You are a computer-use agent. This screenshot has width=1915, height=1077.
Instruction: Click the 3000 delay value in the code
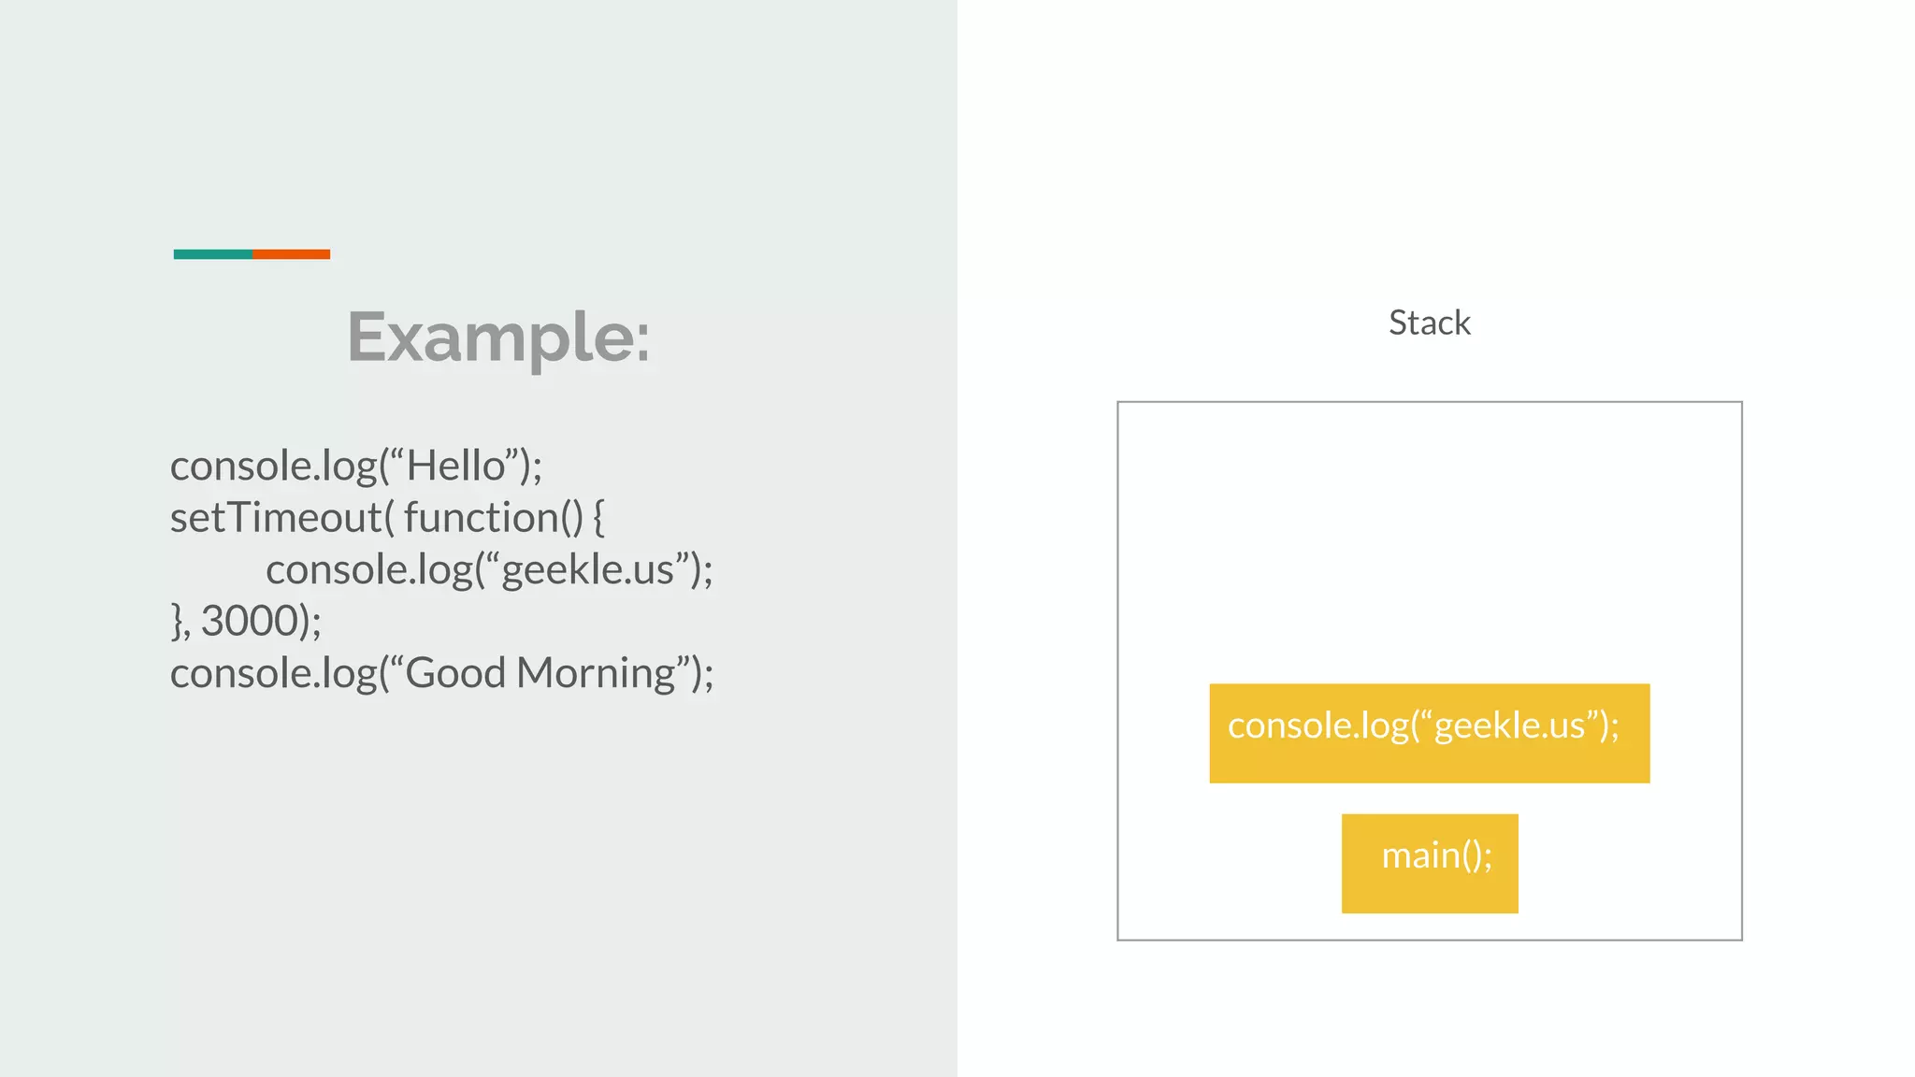coord(249,621)
